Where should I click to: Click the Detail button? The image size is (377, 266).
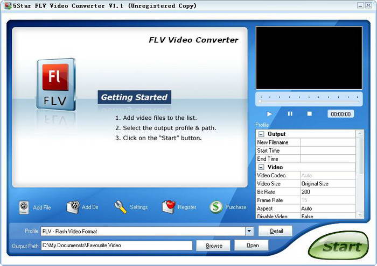276,231
